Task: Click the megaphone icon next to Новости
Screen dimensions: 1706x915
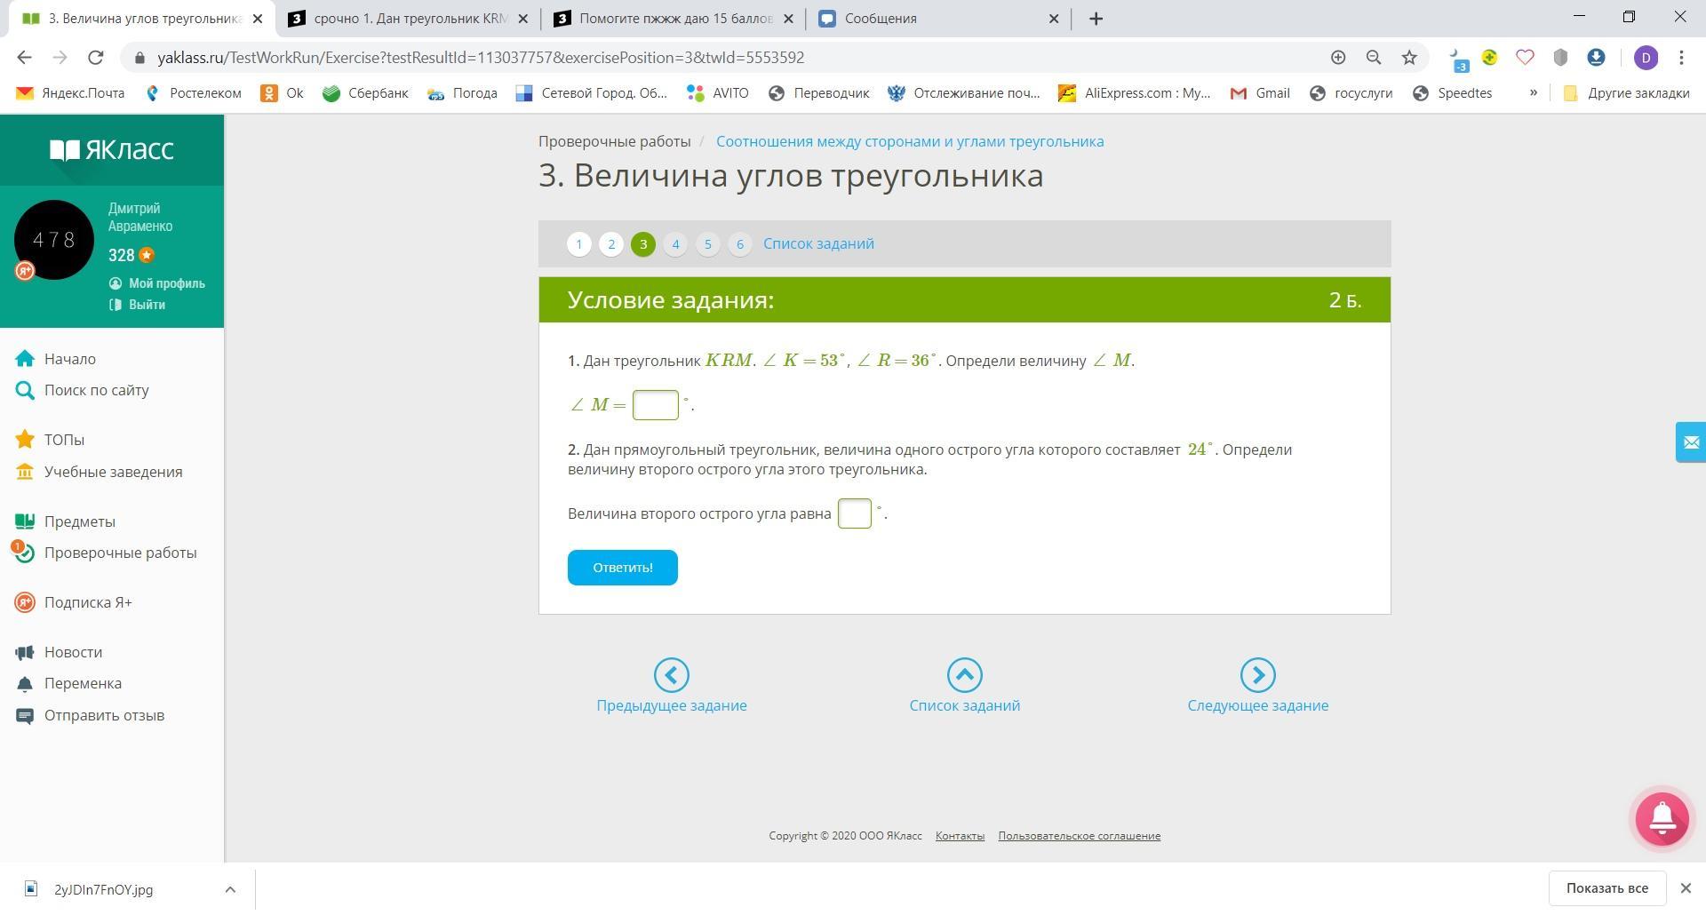Action: pyautogui.click(x=25, y=652)
